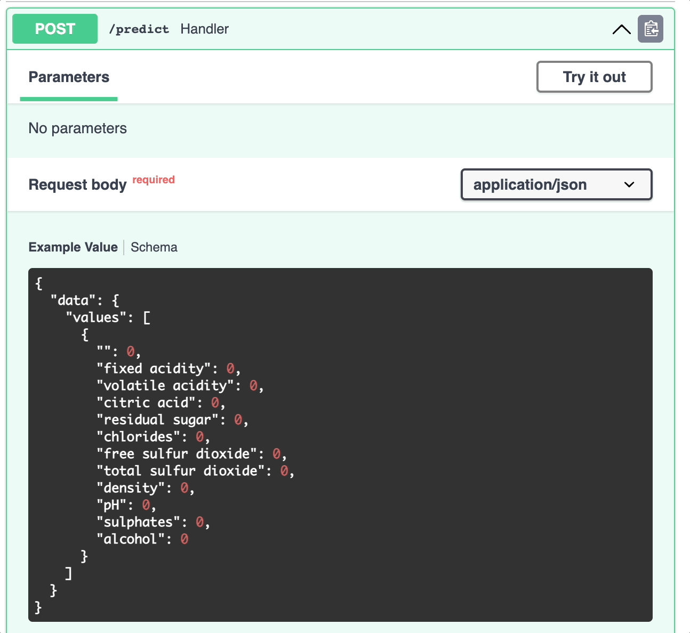This screenshot has width=690, height=633.
Task: Click the "density": 0 line
Action: pyautogui.click(x=145, y=488)
